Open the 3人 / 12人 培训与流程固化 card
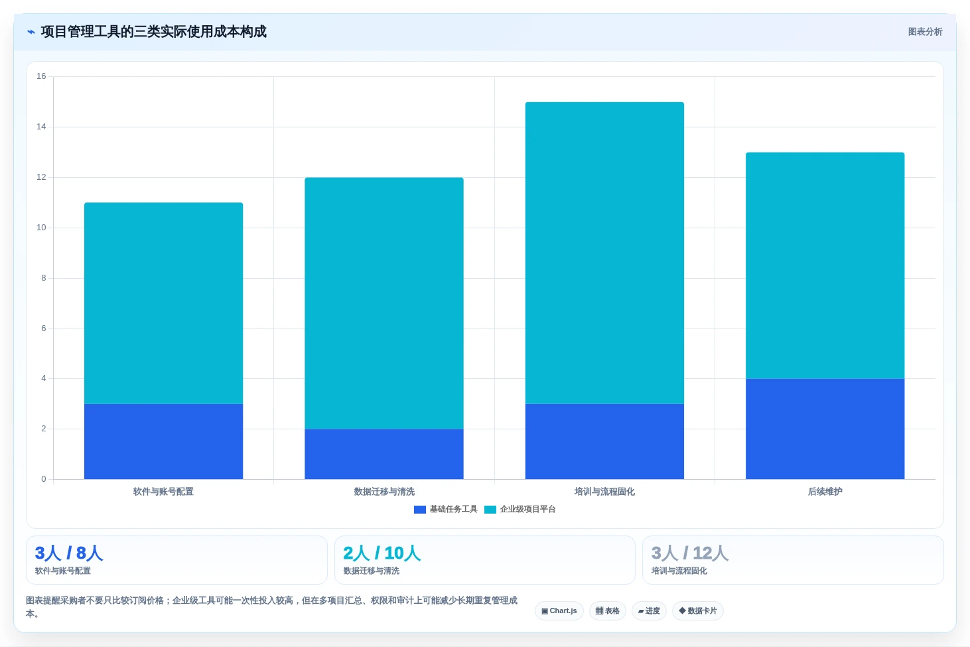The width and height of the screenshot is (970, 647). point(793,560)
